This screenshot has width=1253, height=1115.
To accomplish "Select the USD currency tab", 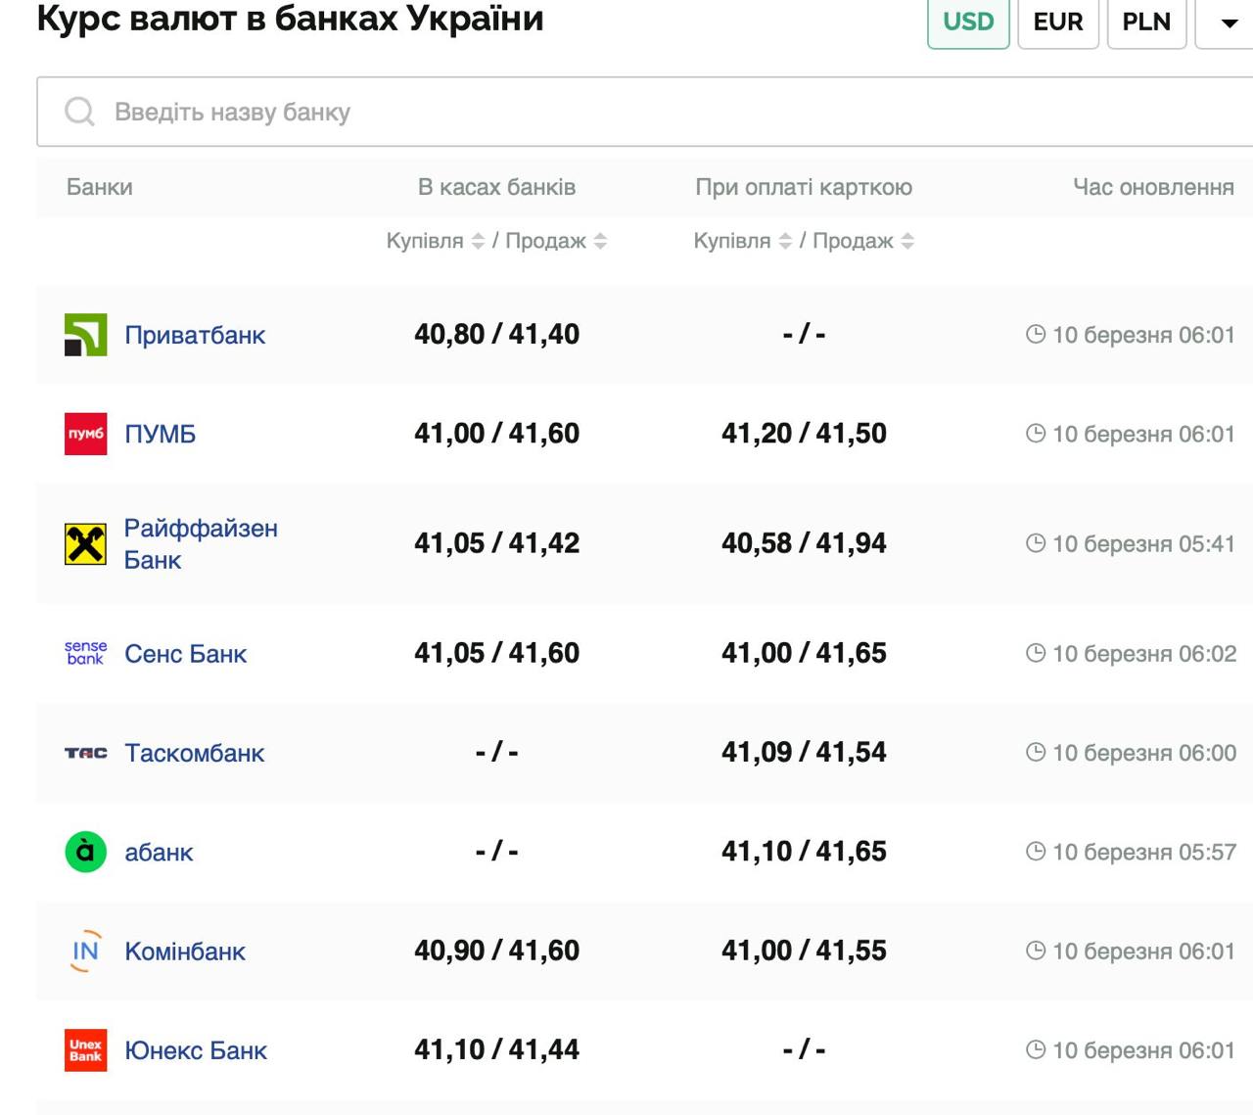I will click(x=968, y=23).
